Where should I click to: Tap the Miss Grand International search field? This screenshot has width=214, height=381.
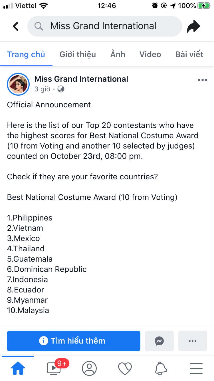click(108, 26)
